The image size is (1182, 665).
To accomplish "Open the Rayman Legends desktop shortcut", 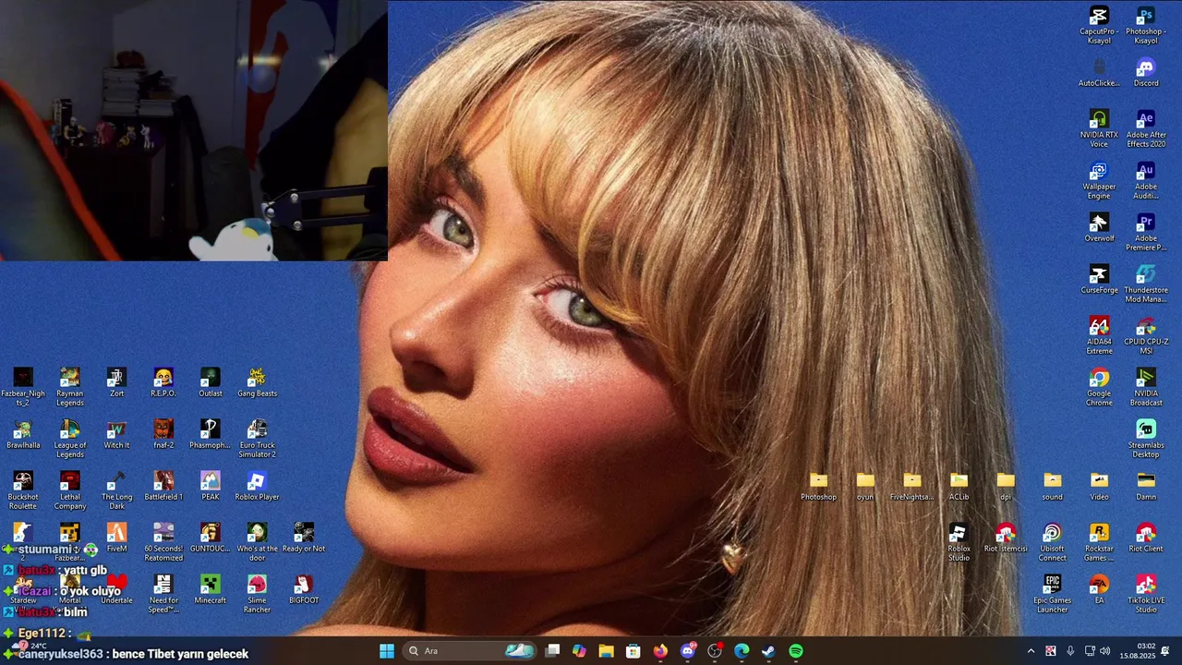I will tap(69, 386).
